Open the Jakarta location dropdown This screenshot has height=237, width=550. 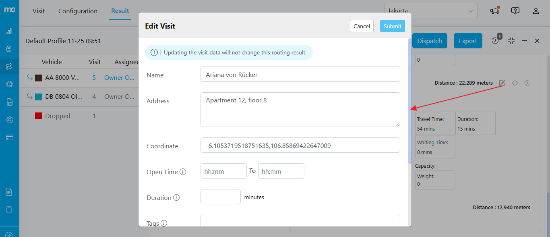[431, 11]
